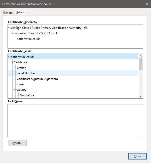This screenshot has height=163, width=151.
Task: Collapse the Validity tree node
Action: (x=16, y=90)
